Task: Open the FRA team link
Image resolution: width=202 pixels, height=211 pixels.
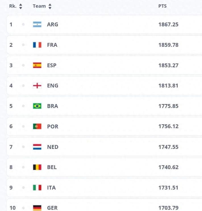Action: tap(52, 45)
